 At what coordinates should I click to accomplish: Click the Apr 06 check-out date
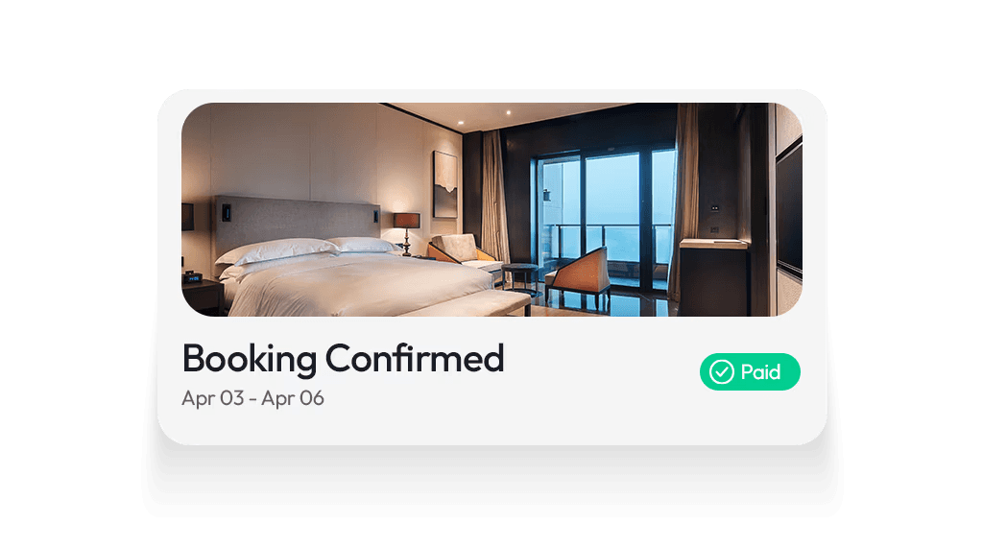[x=293, y=398]
